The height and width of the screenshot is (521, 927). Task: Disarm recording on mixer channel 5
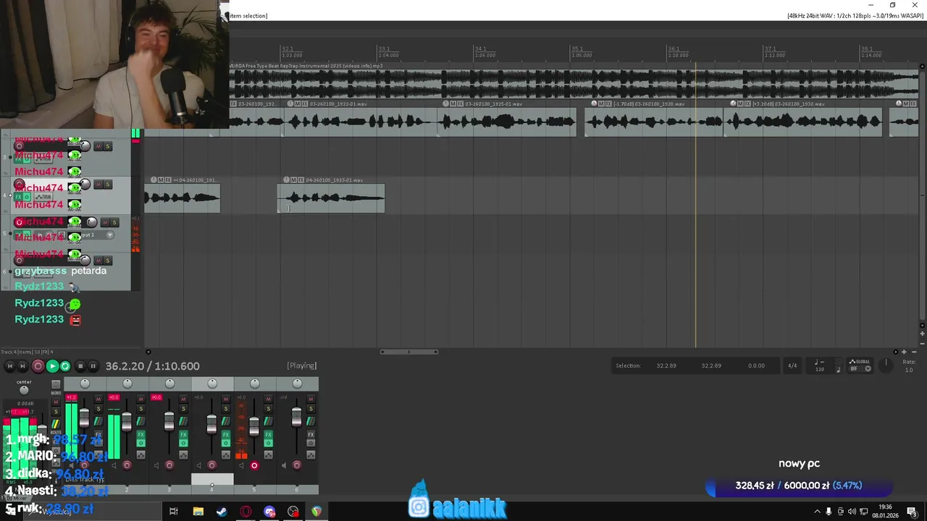[254, 465]
